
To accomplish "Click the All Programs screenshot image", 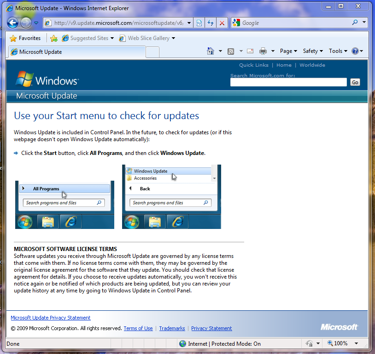I will pyautogui.click(x=64, y=205).
